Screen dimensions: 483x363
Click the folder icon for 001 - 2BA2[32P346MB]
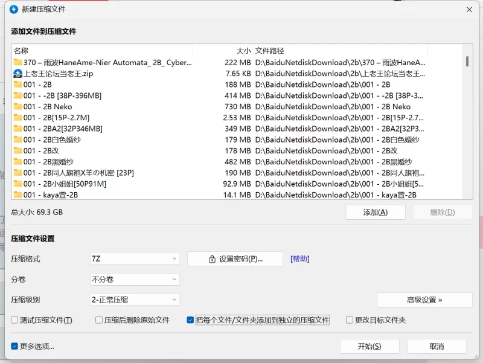point(18,129)
